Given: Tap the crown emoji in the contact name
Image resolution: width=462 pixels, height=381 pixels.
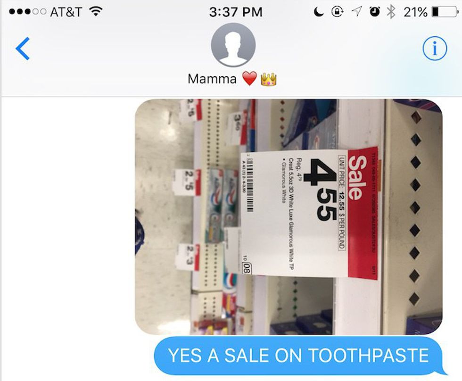Looking at the screenshot, I should [x=268, y=79].
